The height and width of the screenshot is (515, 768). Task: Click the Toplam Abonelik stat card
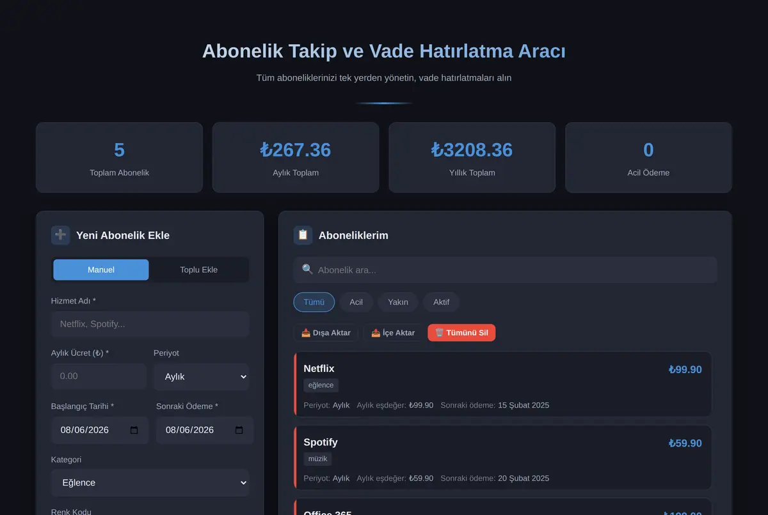pyautogui.click(x=120, y=157)
